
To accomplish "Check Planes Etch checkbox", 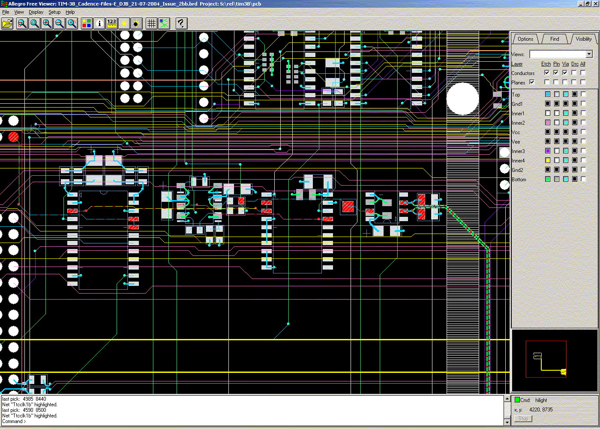I will (x=547, y=82).
